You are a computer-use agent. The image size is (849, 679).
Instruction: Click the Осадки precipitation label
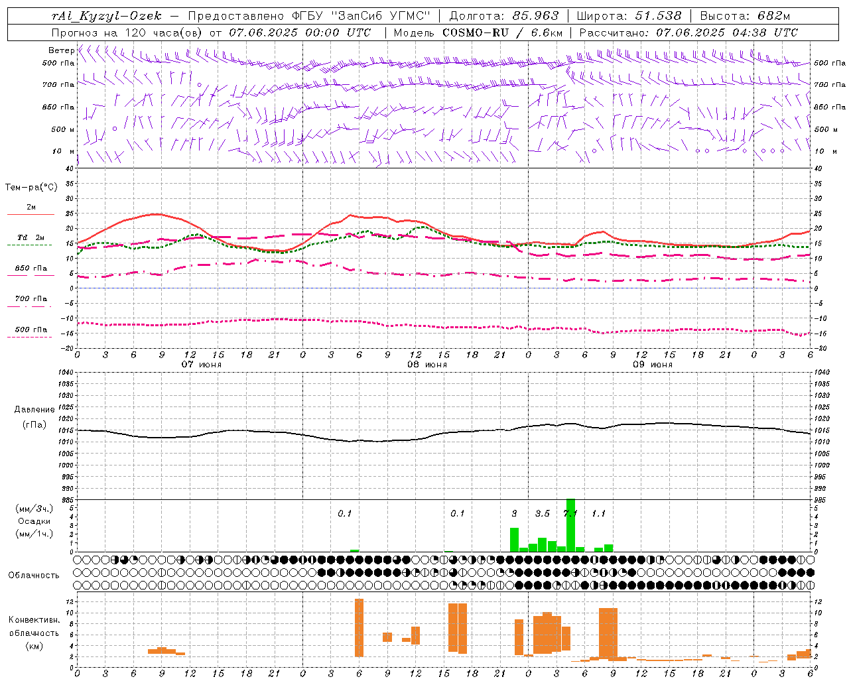tap(34, 521)
